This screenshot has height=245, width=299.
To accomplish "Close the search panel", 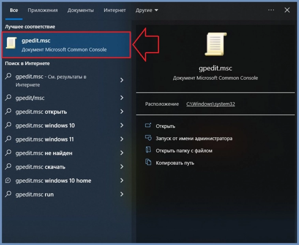I will (x=287, y=10).
